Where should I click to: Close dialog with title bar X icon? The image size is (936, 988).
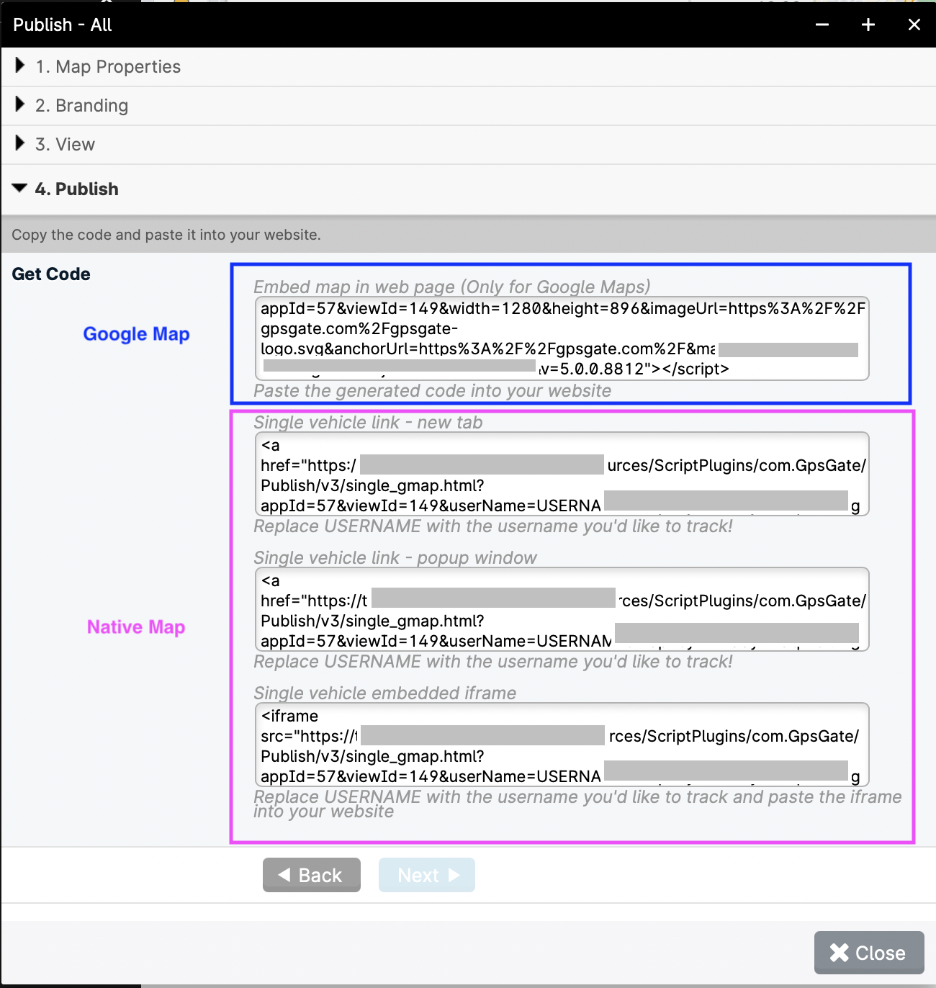coord(914,24)
